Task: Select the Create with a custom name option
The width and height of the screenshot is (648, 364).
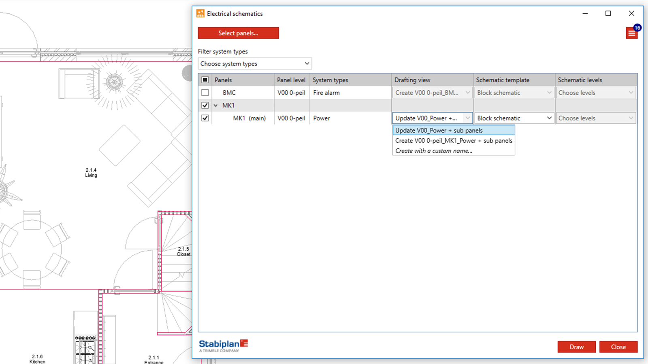Action: coord(433,150)
